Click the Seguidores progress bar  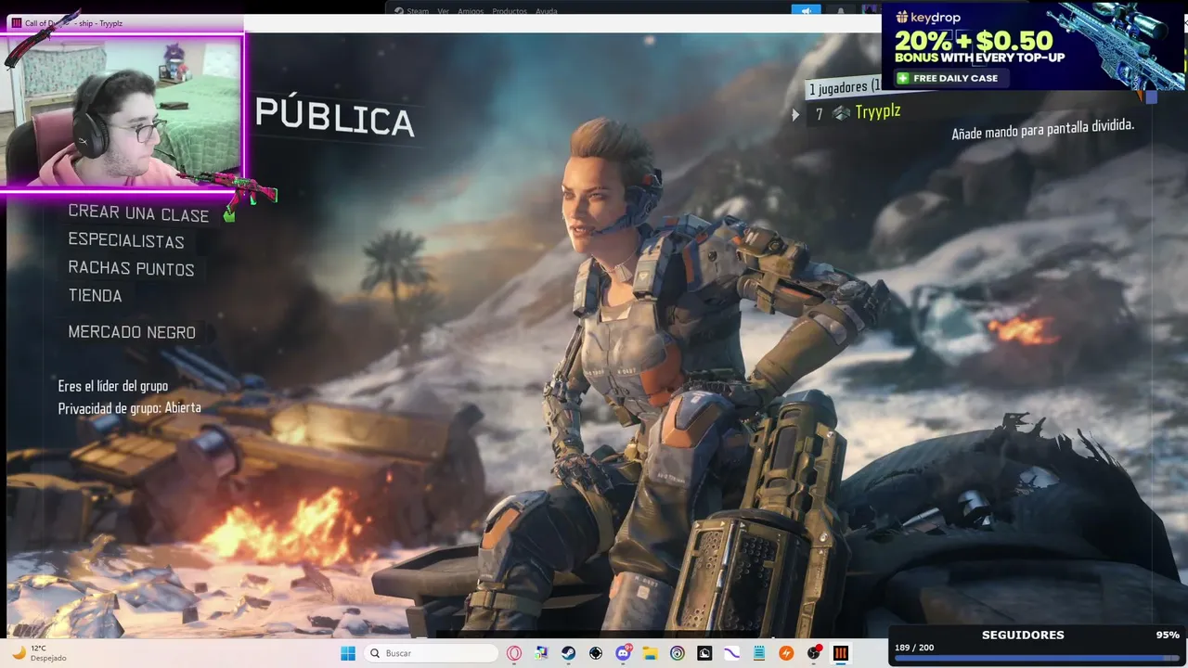point(1036,659)
